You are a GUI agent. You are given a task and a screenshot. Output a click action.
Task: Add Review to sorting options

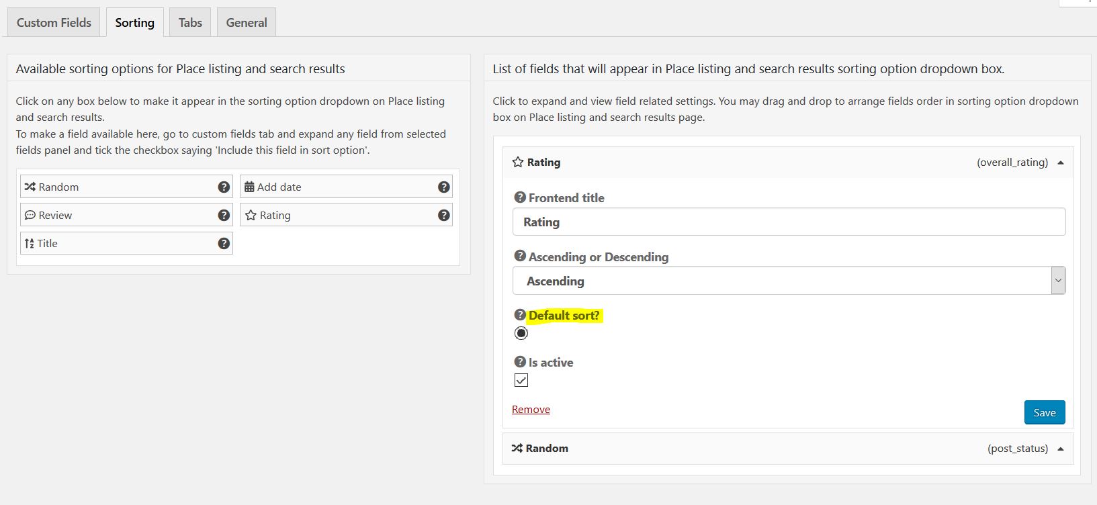tap(126, 215)
